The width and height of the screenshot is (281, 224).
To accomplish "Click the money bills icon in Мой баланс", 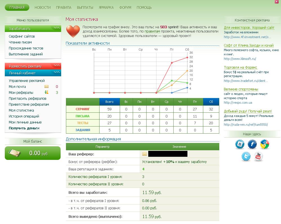I will 15,153.
